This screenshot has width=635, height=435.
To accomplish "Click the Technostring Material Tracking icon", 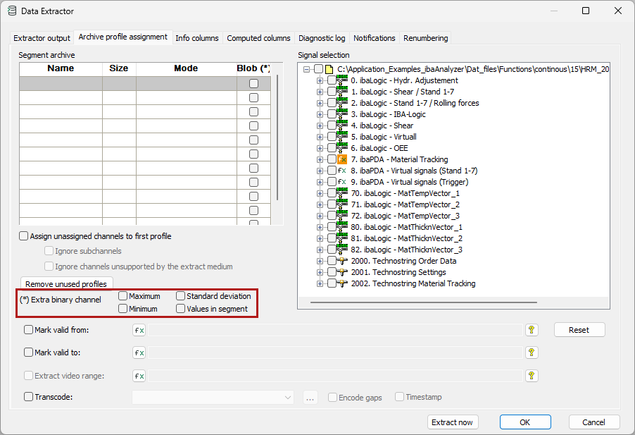I will (x=343, y=283).
